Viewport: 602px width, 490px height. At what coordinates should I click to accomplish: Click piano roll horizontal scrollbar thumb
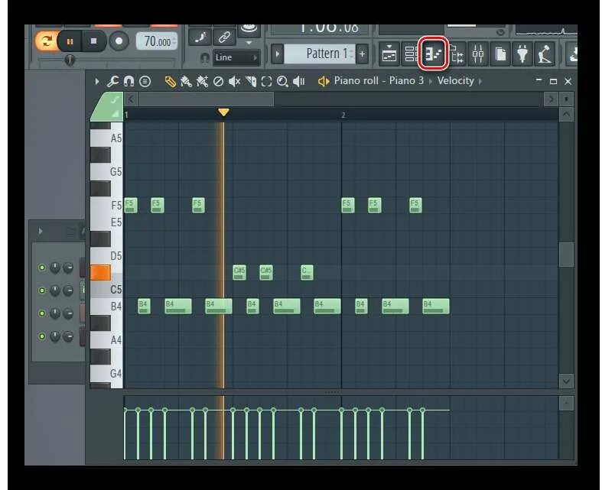coord(207,99)
